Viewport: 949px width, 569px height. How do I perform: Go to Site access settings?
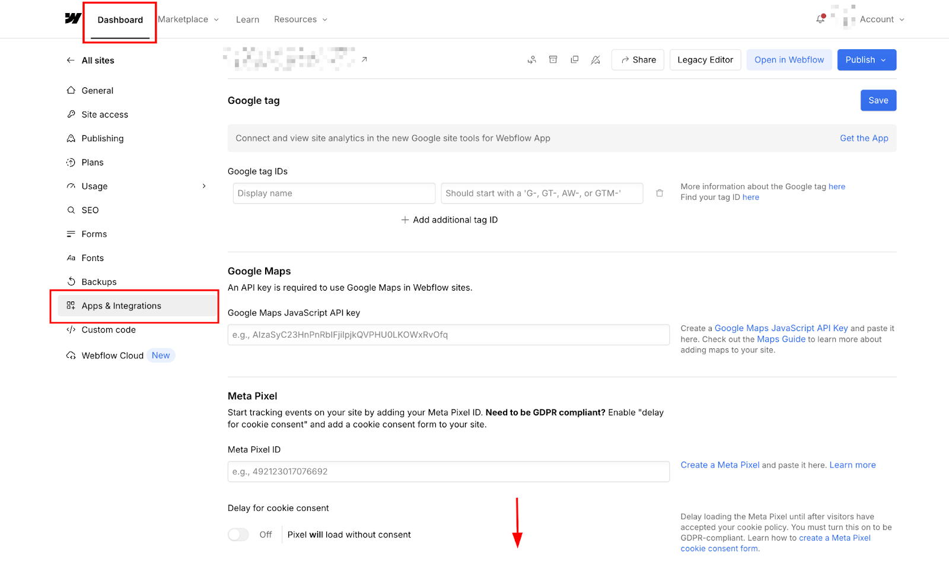tap(105, 115)
